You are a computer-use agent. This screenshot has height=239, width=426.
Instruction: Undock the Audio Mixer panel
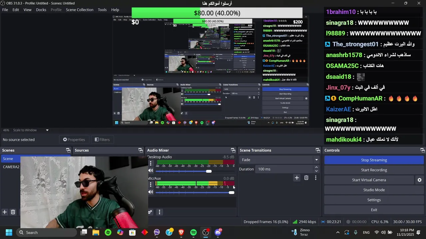(x=233, y=150)
